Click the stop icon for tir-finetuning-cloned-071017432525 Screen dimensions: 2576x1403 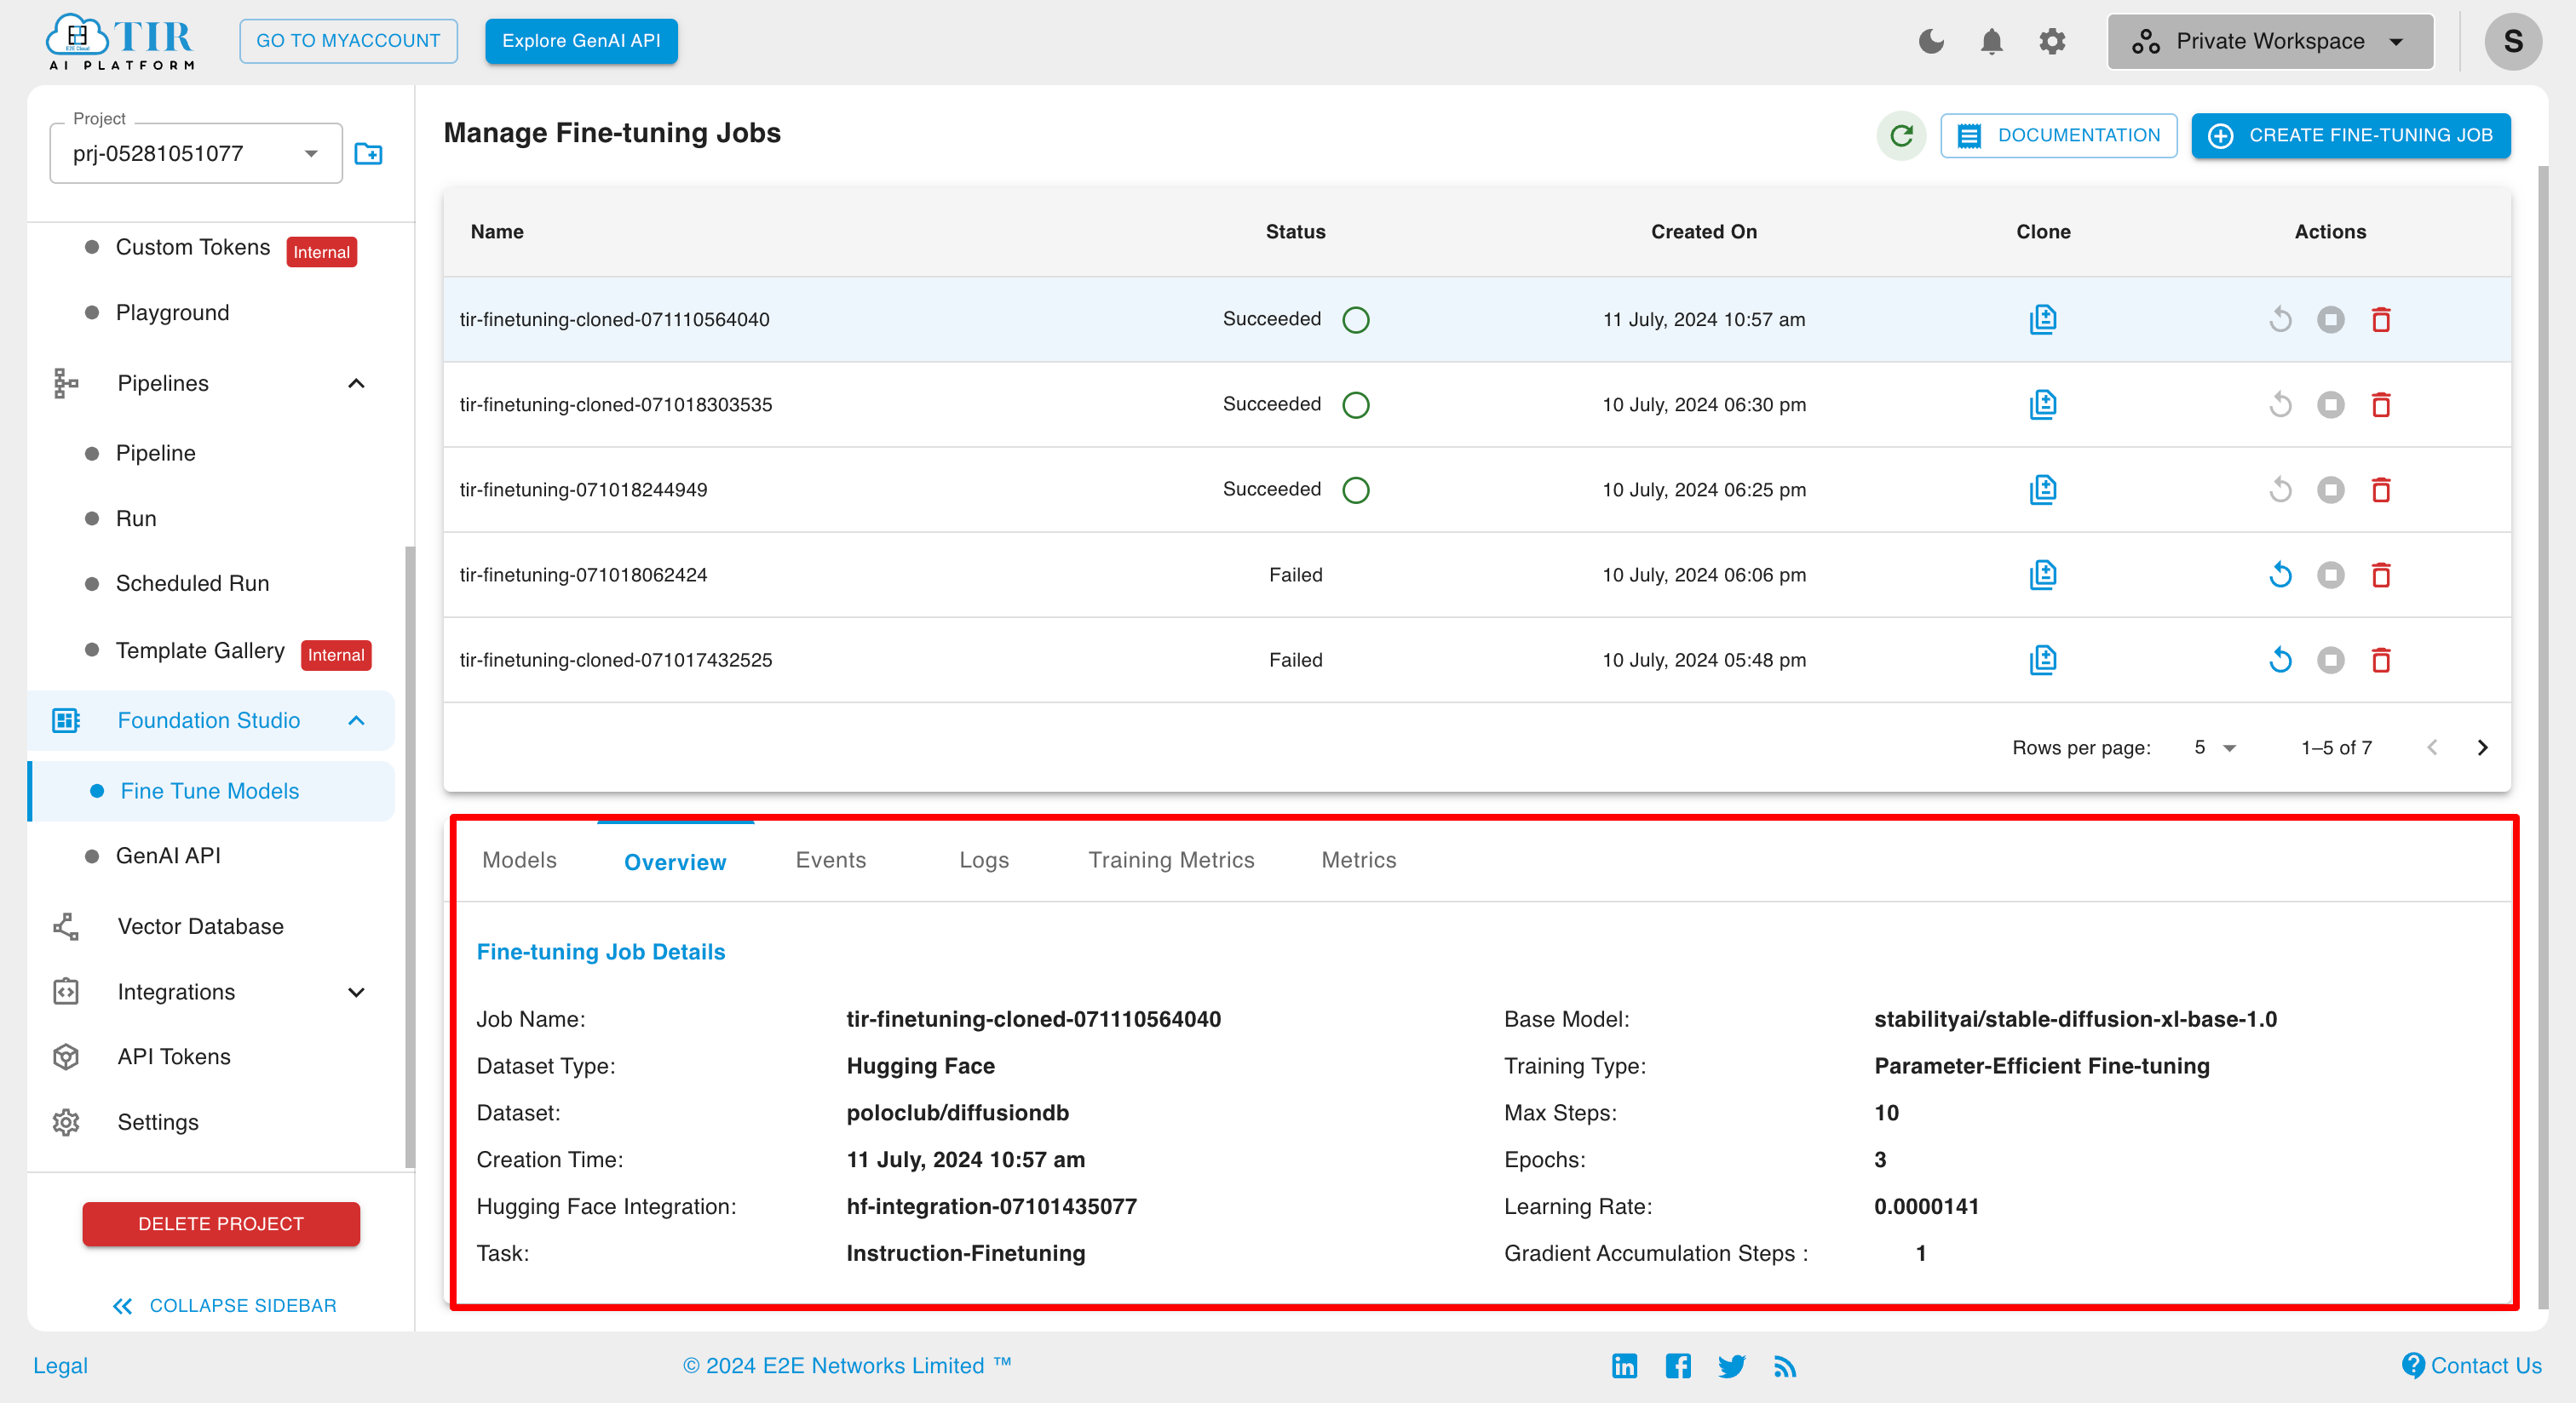pos(2331,658)
